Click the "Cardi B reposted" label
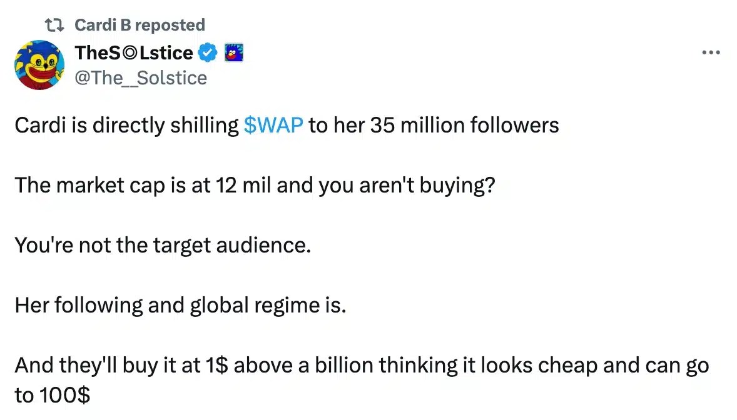 point(140,25)
